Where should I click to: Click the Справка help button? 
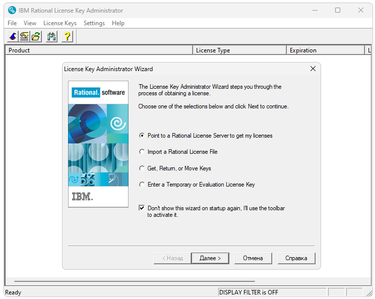(296, 258)
